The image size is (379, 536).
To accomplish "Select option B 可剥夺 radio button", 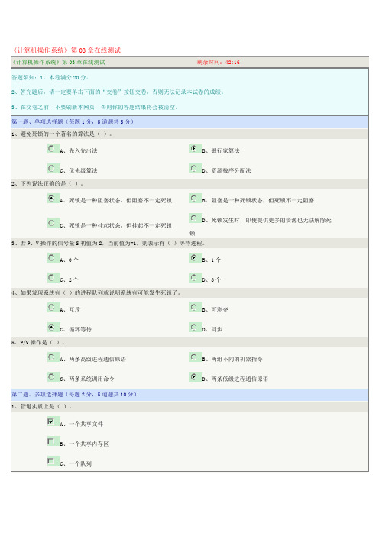I will 194,307.
